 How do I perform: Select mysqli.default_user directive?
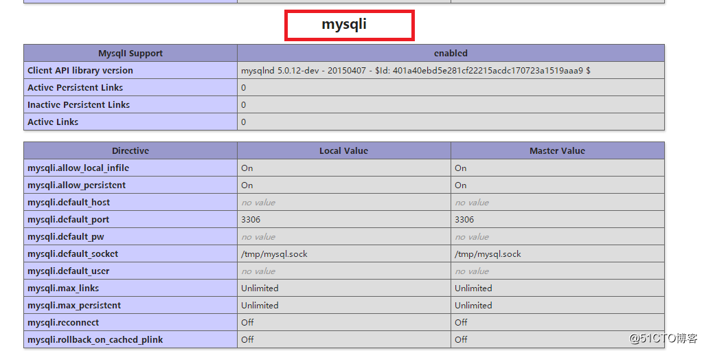[68, 271]
